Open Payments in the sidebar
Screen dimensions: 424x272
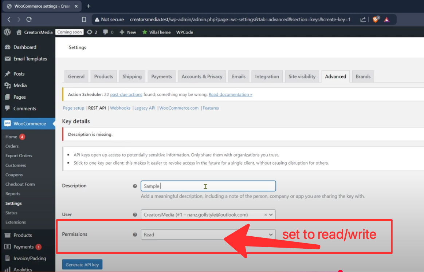coord(23,247)
